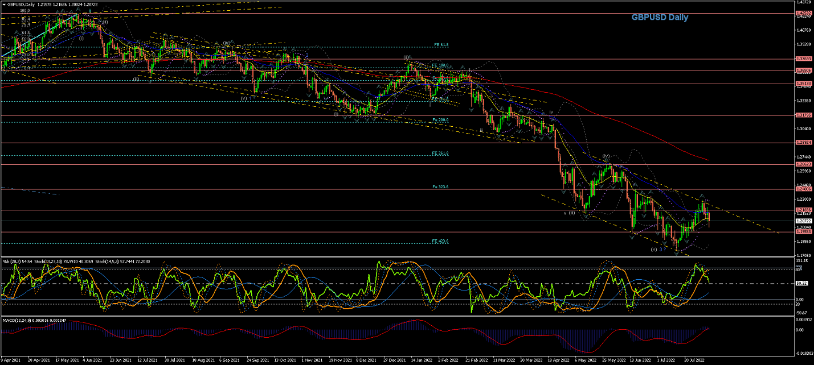The image size is (814, 365).
Task: Select the 1.24006 horizontal level price tag
Action: pos(804,189)
